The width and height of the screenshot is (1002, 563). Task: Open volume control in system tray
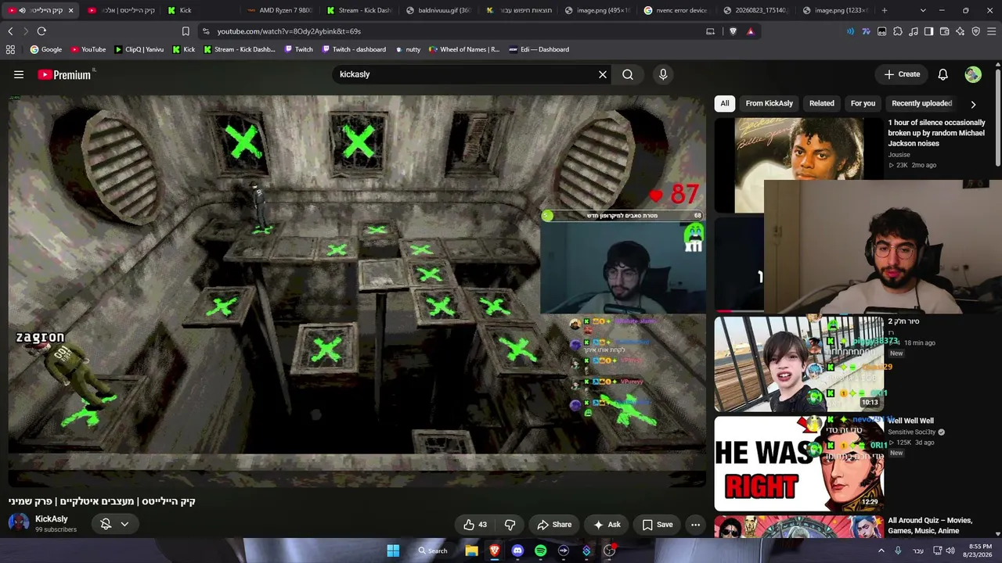pos(950,550)
